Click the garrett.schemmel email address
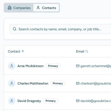 tap(96, 66)
